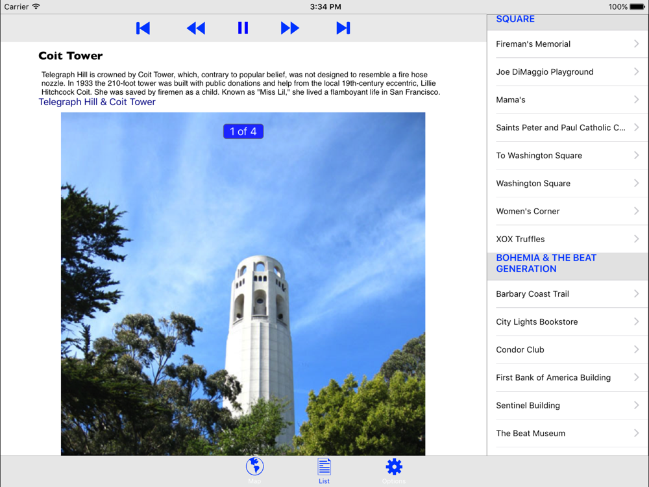Open chevron beside Mama's
The width and height of the screenshot is (649, 487).
click(x=637, y=99)
